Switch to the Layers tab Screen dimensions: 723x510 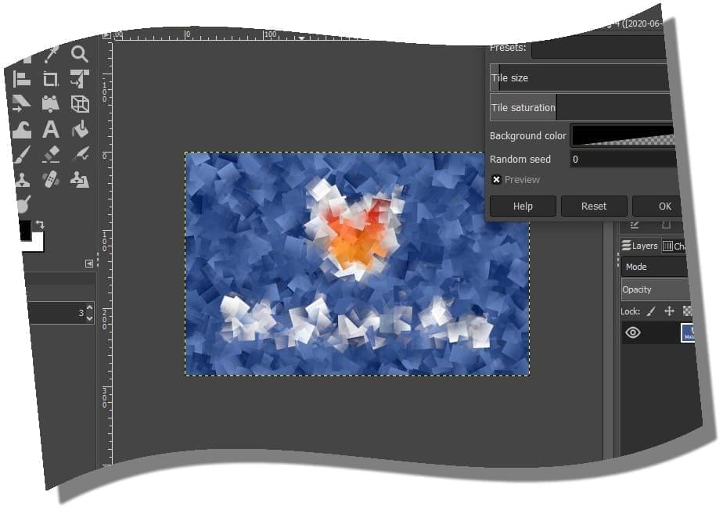(640, 246)
